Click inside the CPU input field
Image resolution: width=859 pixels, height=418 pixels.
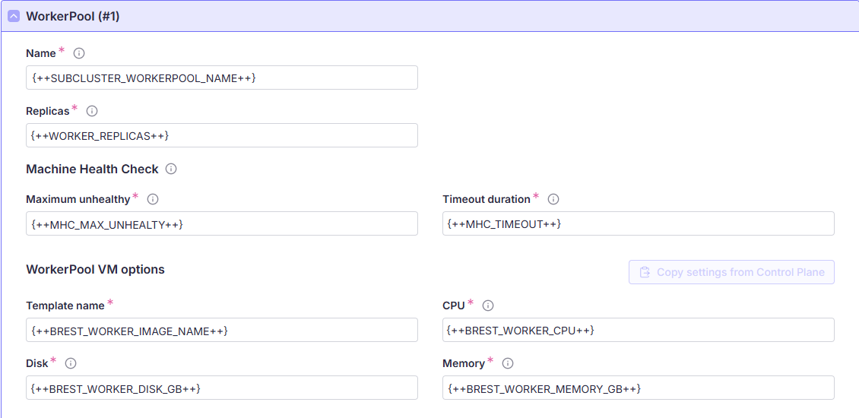click(638, 330)
